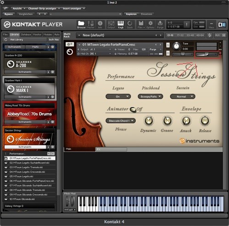Click the Midi Ch [A] 1 field

94,54
